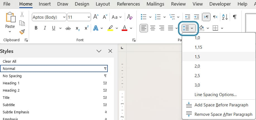Choose 1,5 line spacing from menu
This screenshot has height=120, width=256.
[197, 57]
